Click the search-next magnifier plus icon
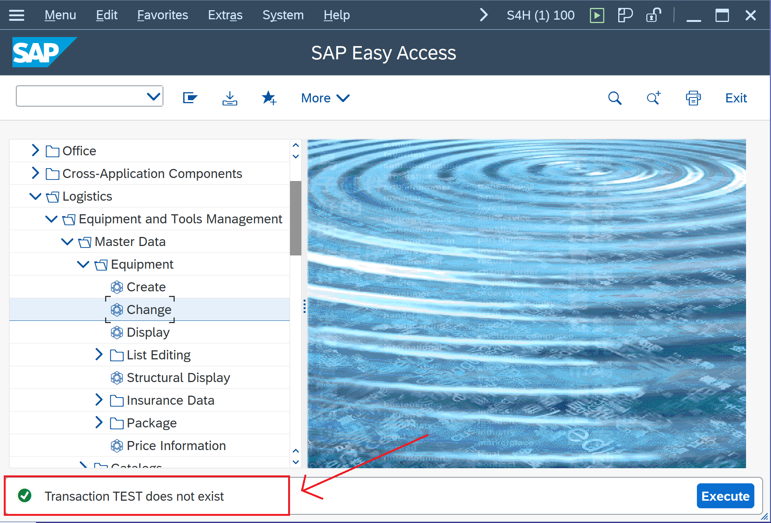Viewport: 771px width, 523px height. (x=653, y=98)
